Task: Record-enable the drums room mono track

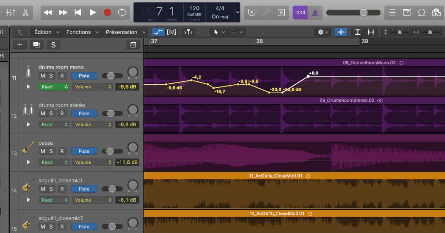Action: click(x=62, y=76)
